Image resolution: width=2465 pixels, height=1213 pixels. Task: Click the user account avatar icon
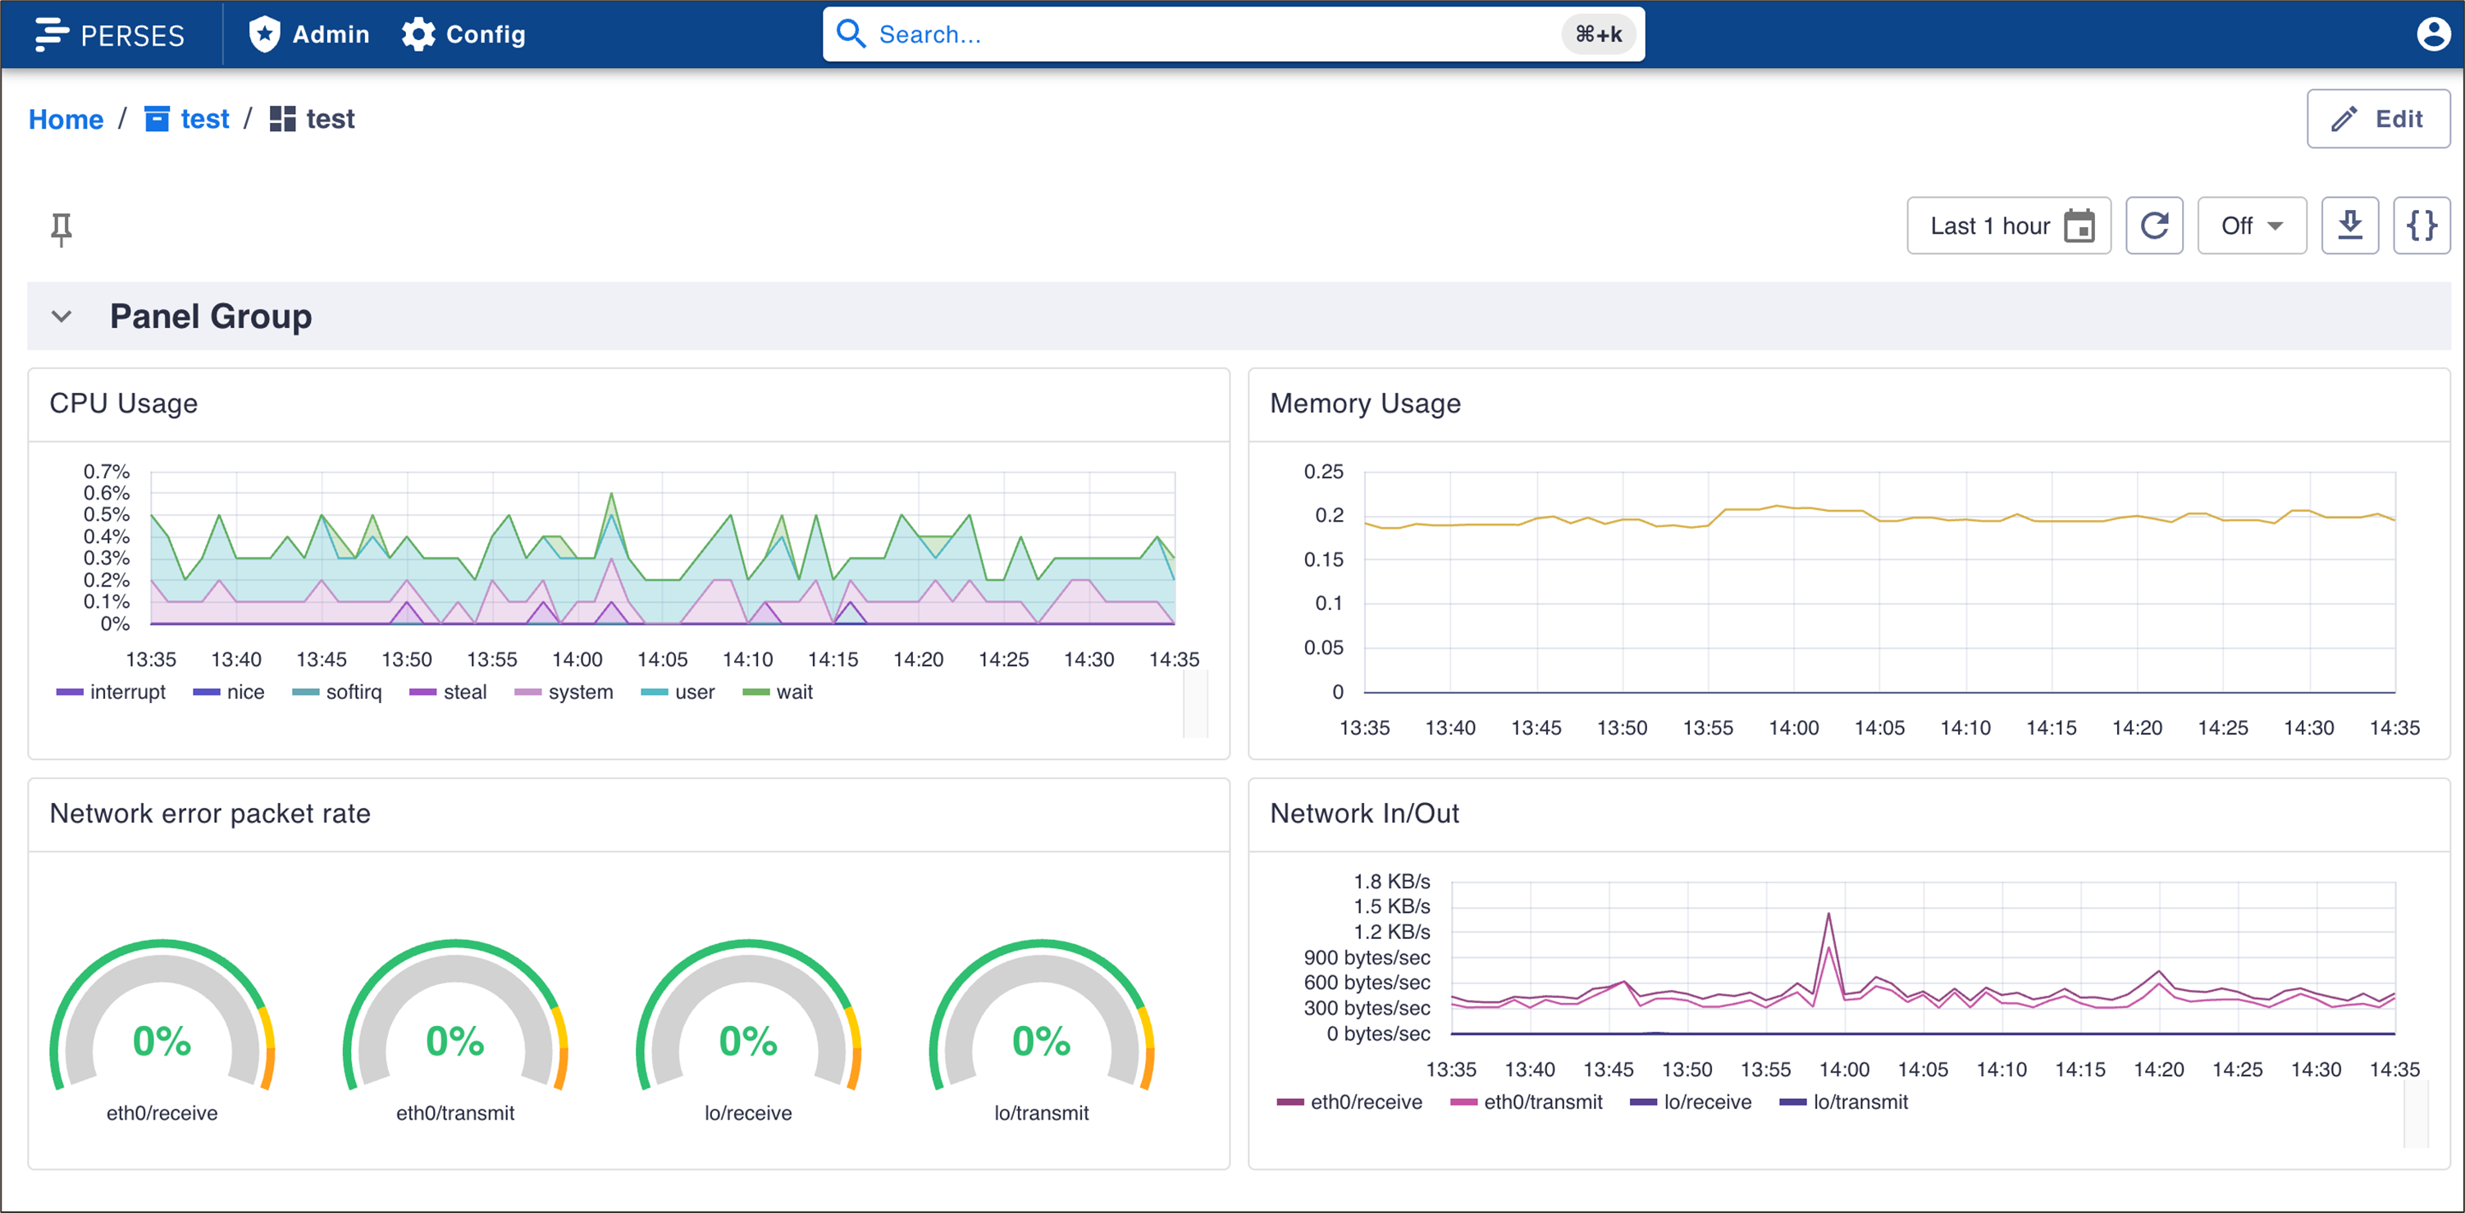coord(2432,34)
